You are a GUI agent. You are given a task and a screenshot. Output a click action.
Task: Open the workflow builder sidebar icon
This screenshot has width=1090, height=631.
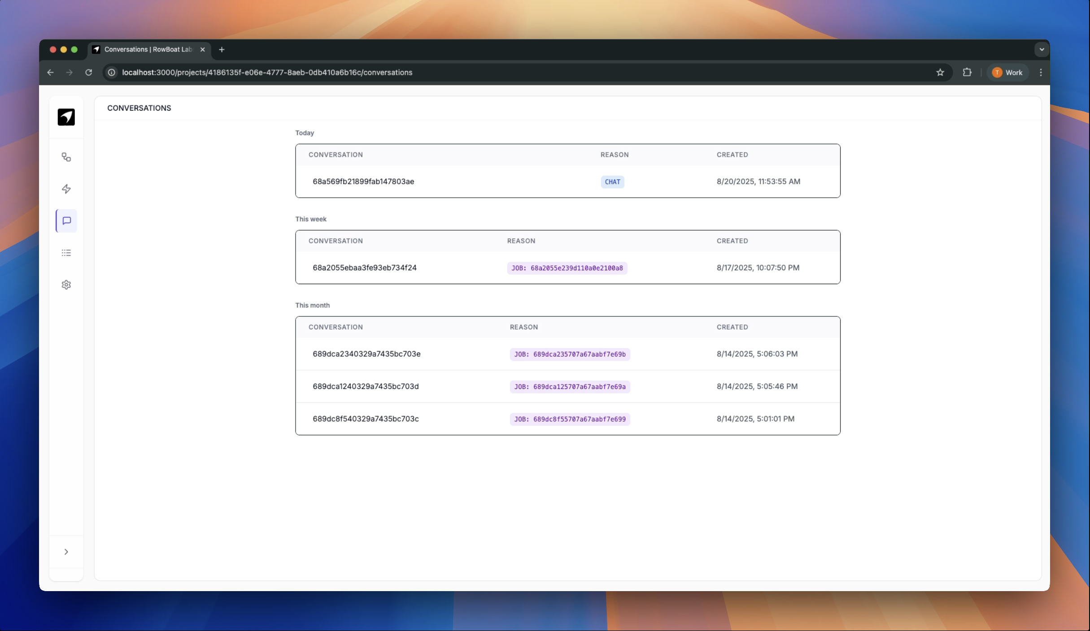(66, 157)
